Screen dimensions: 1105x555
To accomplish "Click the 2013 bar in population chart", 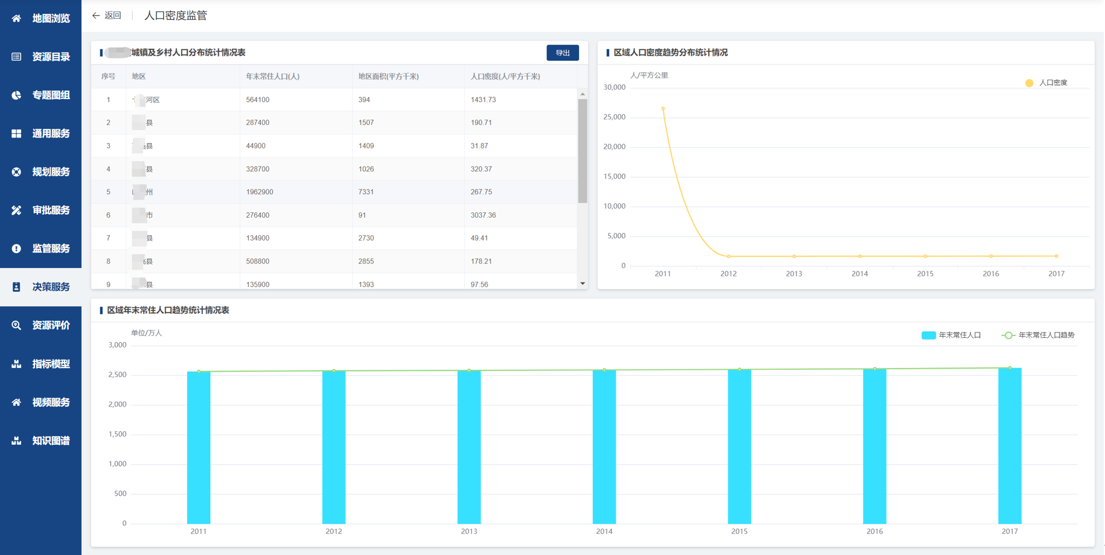I will [469, 447].
